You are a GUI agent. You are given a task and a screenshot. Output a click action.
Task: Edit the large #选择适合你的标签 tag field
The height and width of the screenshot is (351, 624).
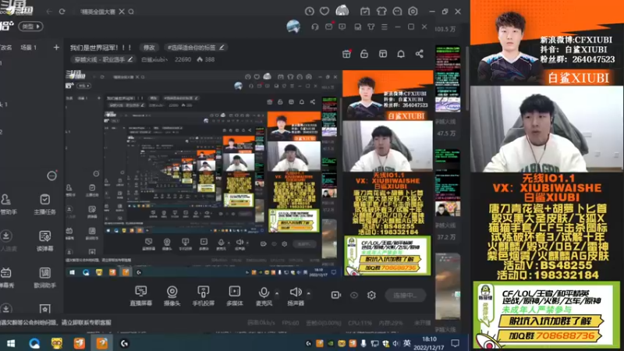point(196,48)
